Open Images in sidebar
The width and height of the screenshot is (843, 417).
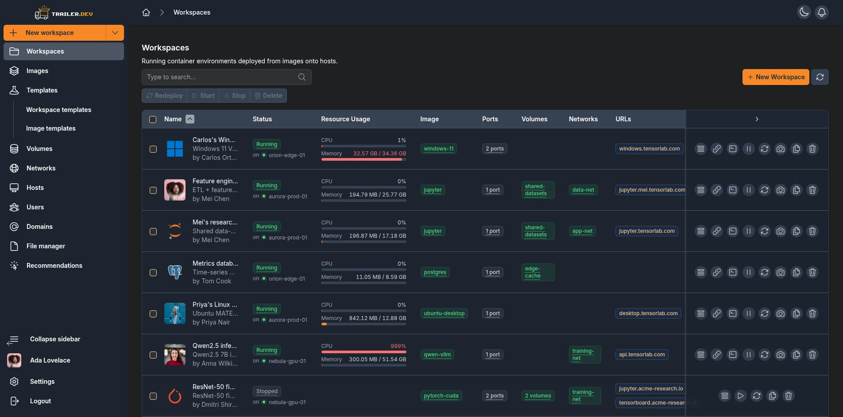pos(64,71)
